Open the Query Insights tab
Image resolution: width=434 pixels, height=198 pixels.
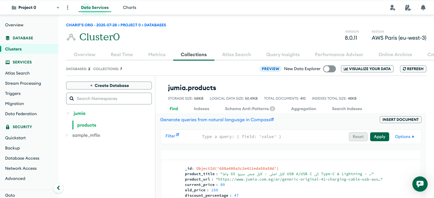pyautogui.click(x=283, y=55)
